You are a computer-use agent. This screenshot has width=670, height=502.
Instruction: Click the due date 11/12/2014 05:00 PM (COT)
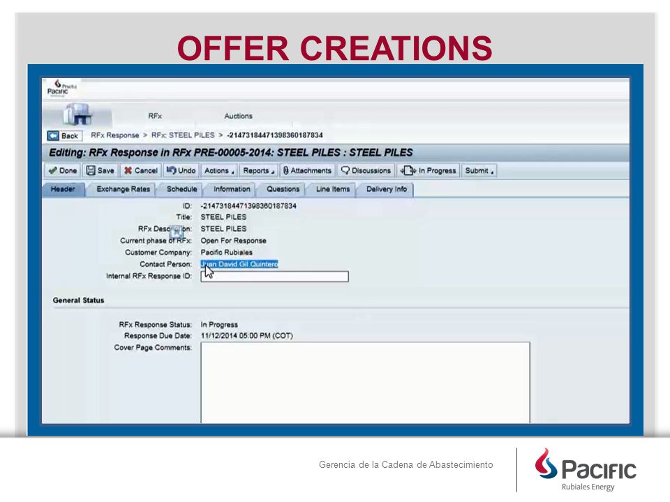click(x=246, y=335)
